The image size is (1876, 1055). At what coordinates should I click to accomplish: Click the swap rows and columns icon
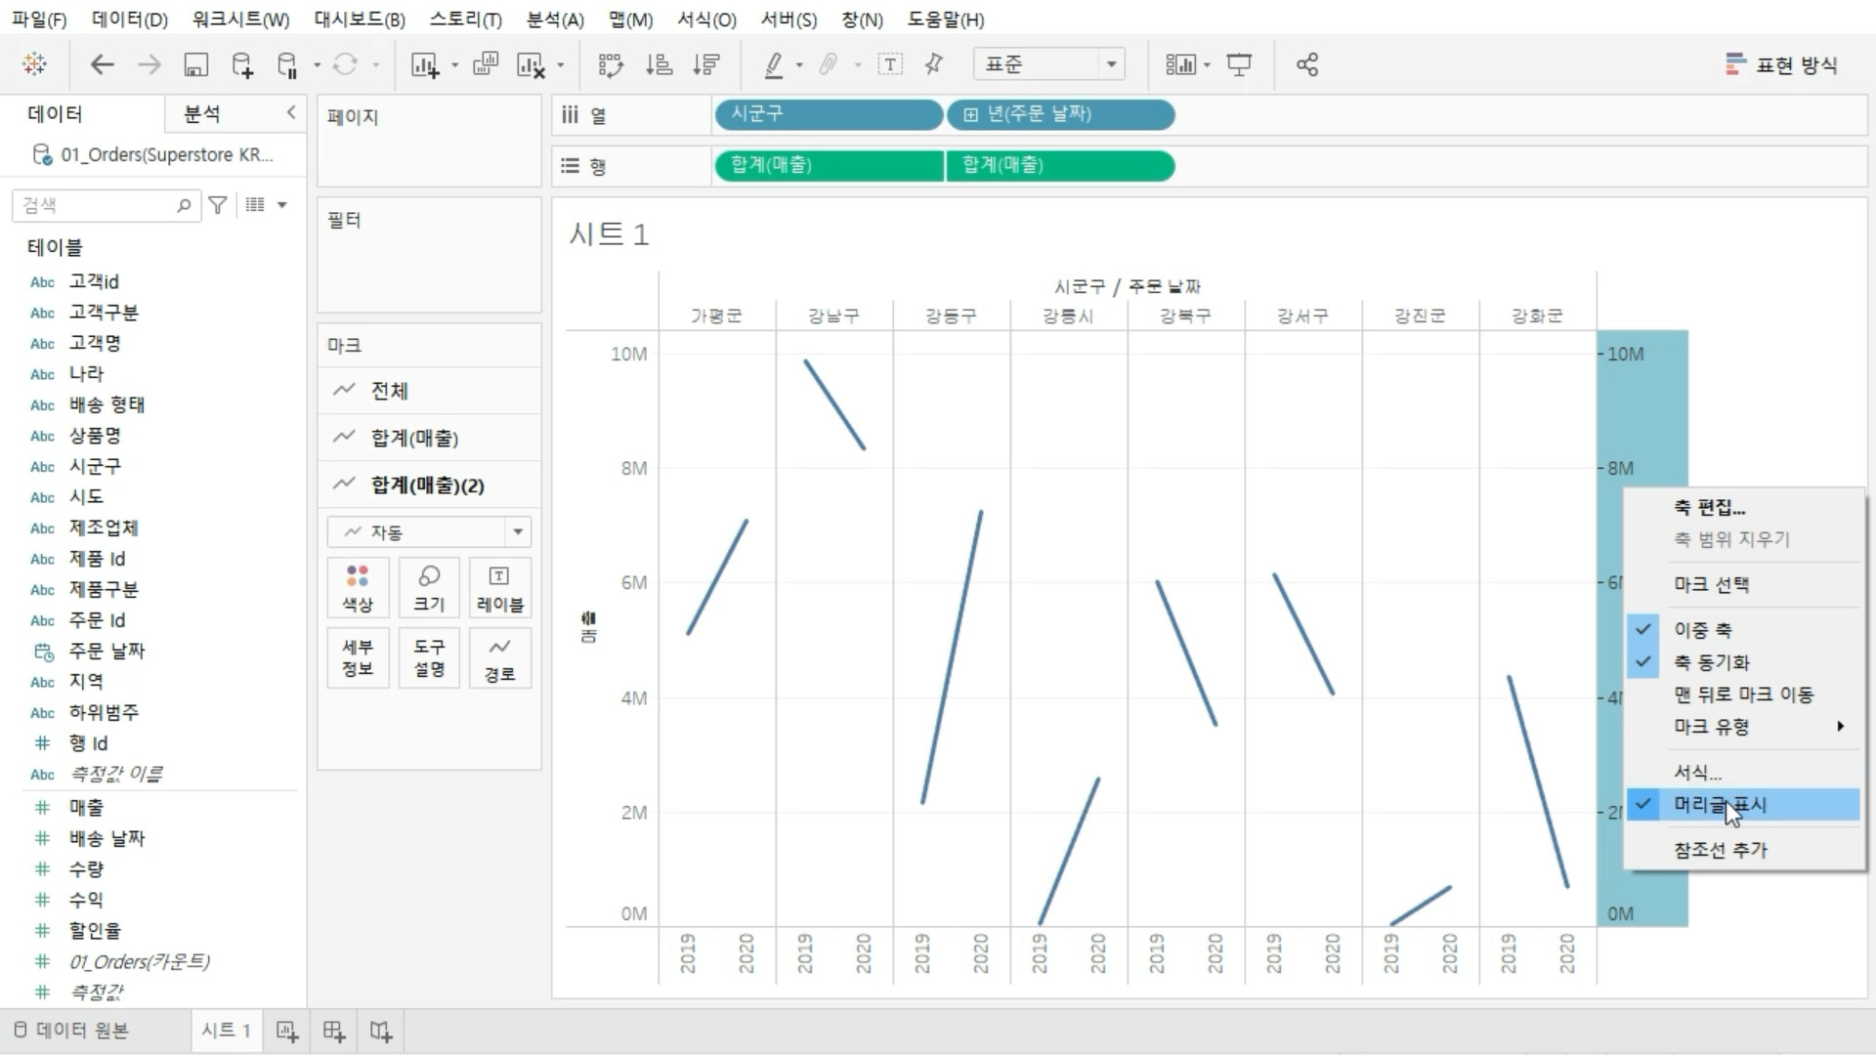pos(611,65)
